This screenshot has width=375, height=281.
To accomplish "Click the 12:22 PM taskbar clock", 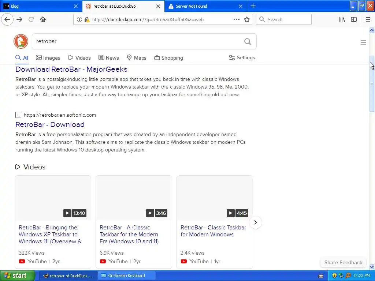I will 361,276.
